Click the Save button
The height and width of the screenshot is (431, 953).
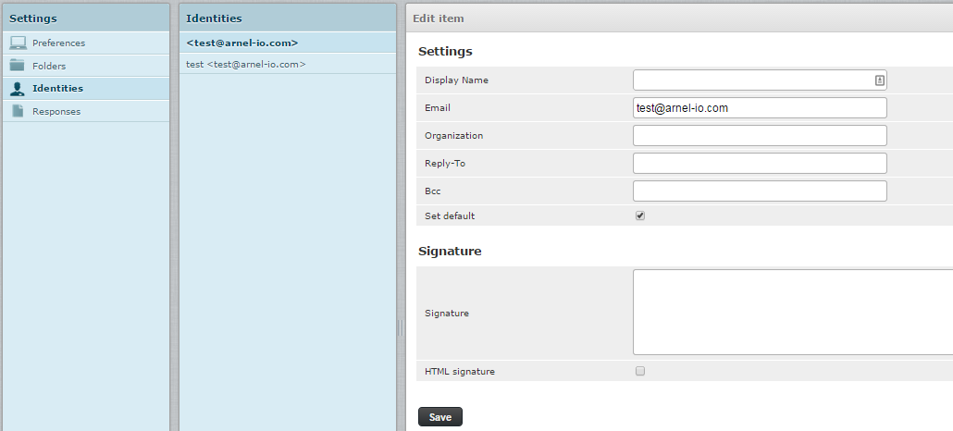click(x=439, y=417)
